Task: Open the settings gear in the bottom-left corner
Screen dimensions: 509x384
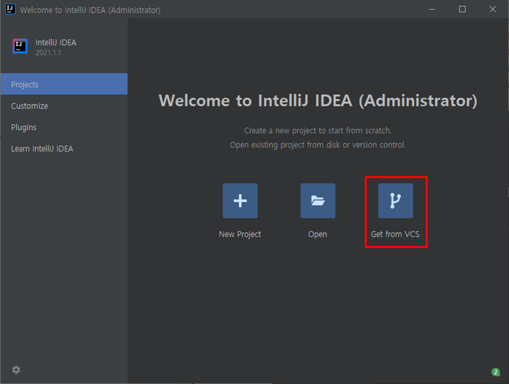Action: point(16,370)
